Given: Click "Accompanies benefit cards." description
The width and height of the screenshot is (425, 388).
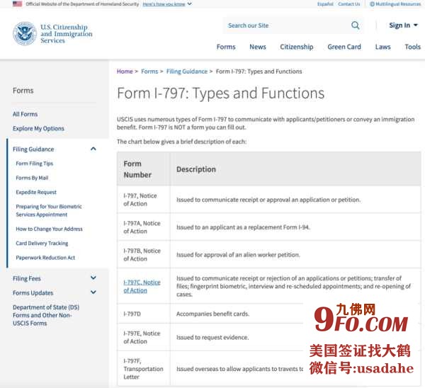Looking at the screenshot, I should coord(212,314).
